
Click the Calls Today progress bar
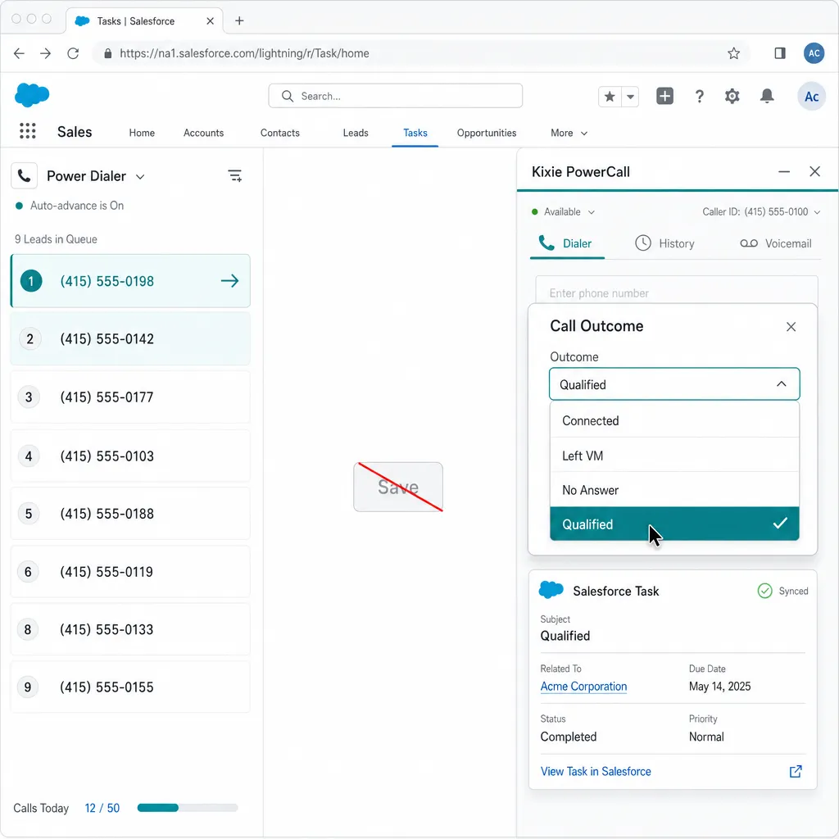(187, 808)
